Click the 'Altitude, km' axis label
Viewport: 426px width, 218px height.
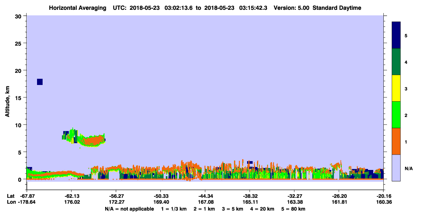[7, 102]
